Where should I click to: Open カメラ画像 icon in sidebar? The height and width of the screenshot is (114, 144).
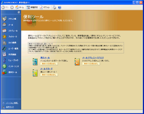(x=4, y=43)
